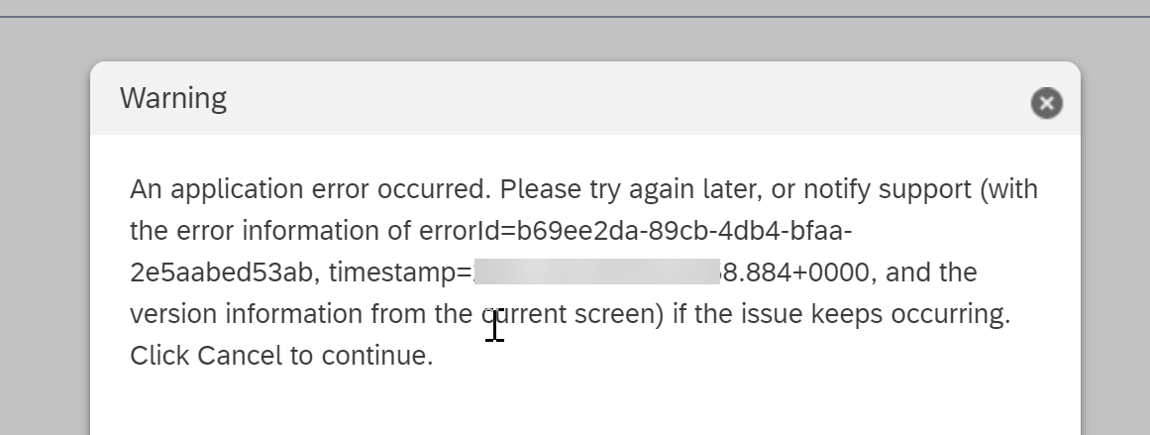Click the blurred timestamp value
The image size is (1150, 435).
click(597, 272)
